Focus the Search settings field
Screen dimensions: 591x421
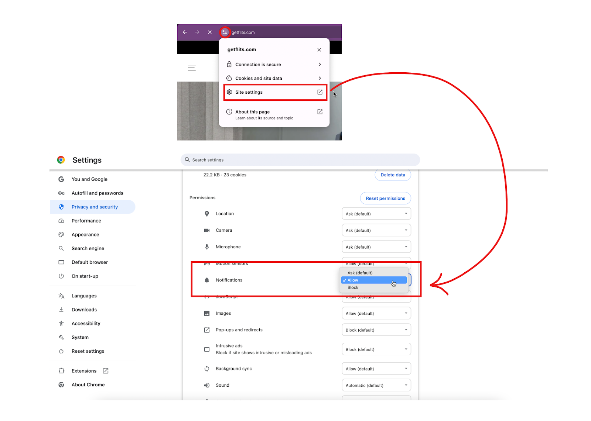tap(300, 160)
